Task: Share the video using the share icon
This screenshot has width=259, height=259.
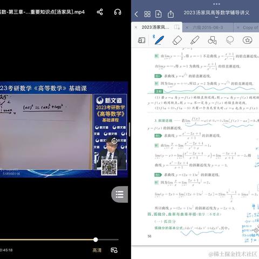Action: point(100,12)
